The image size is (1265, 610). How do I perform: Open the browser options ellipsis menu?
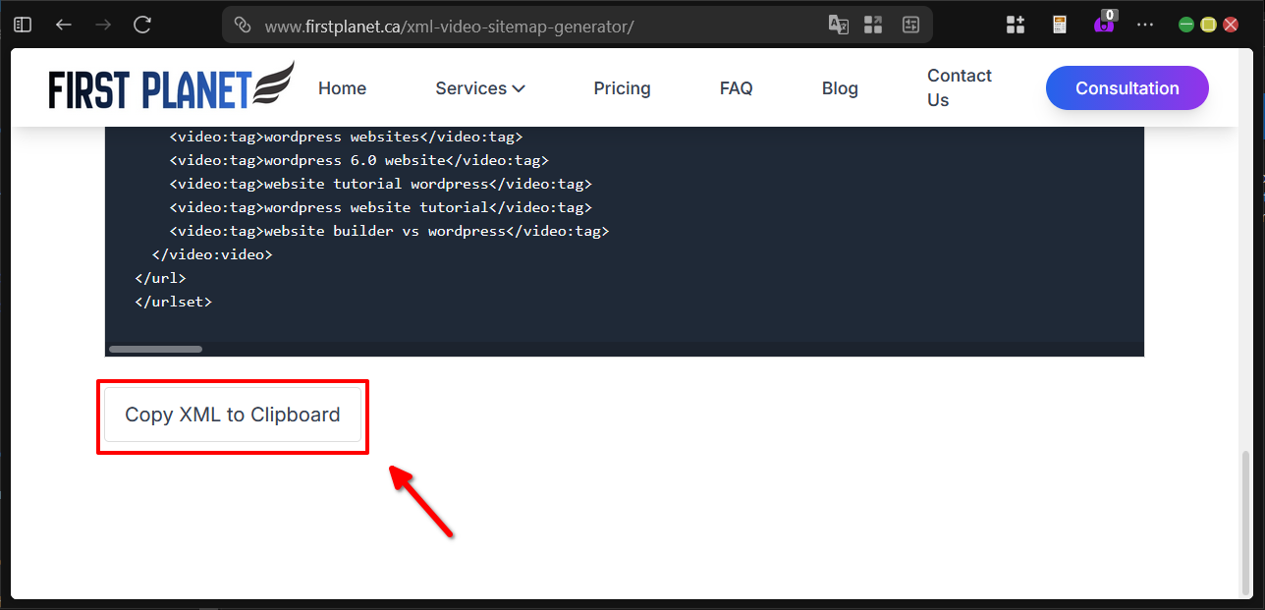click(1145, 25)
